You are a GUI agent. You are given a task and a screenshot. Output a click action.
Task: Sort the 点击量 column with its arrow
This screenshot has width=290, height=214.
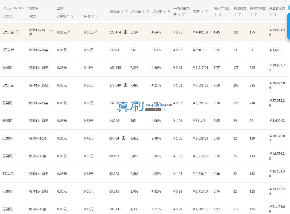click(x=144, y=12)
